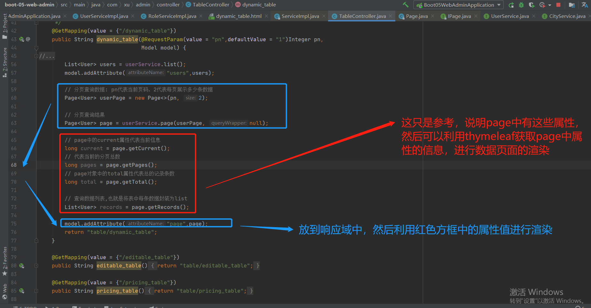The image size is (591, 308).
Task: Switch to the UserServiceImpl.java tab
Action: coord(104,16)
